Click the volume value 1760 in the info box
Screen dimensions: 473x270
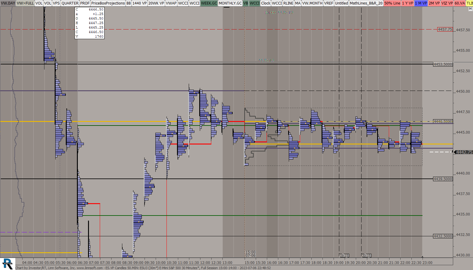(99, 36)
